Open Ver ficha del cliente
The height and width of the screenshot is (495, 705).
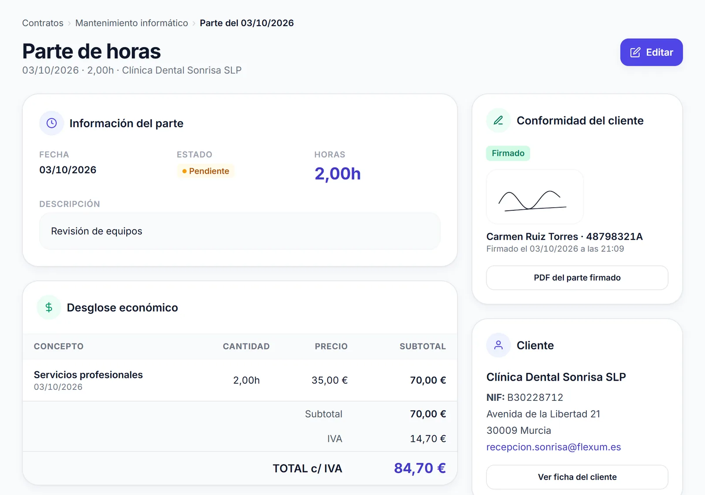coord(577,477)
